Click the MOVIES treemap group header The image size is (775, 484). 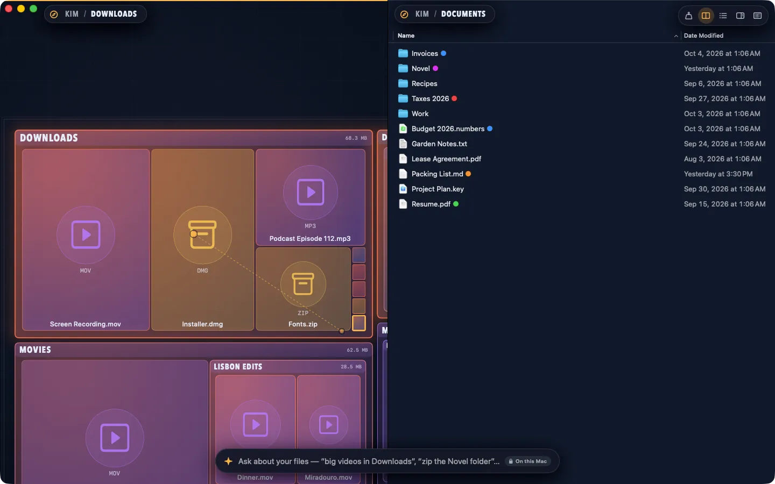tap(194, 350)
